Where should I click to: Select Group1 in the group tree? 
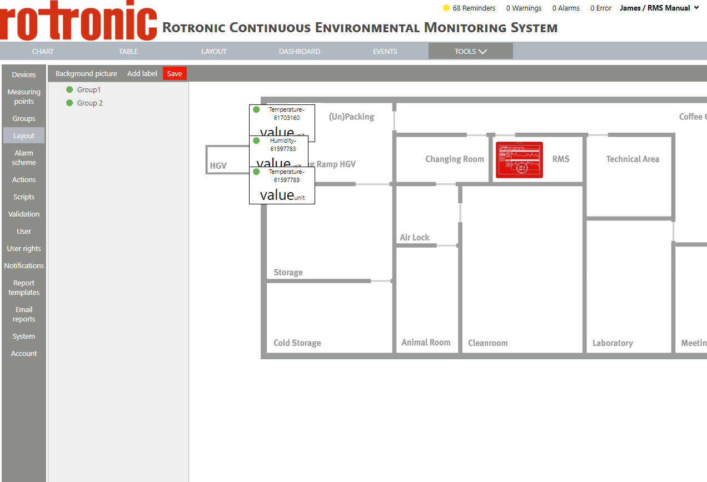point(89,89)
